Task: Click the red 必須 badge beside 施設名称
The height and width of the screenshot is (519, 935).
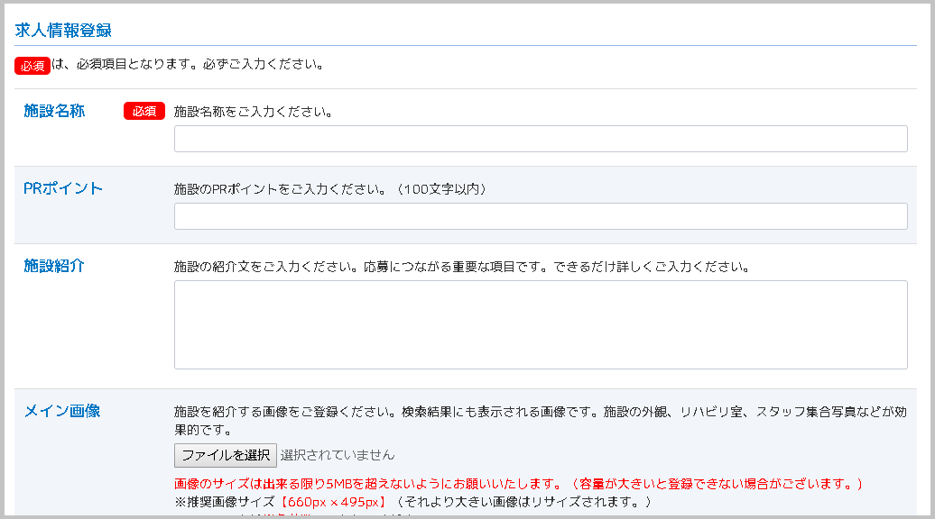Action: point(144,112)
